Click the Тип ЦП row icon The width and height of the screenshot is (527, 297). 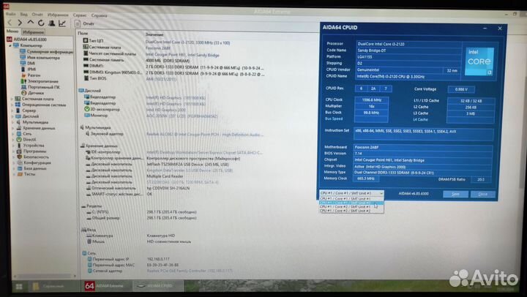click(x=86, y=40)
